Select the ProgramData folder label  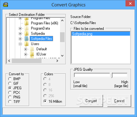tap(40, 28)
